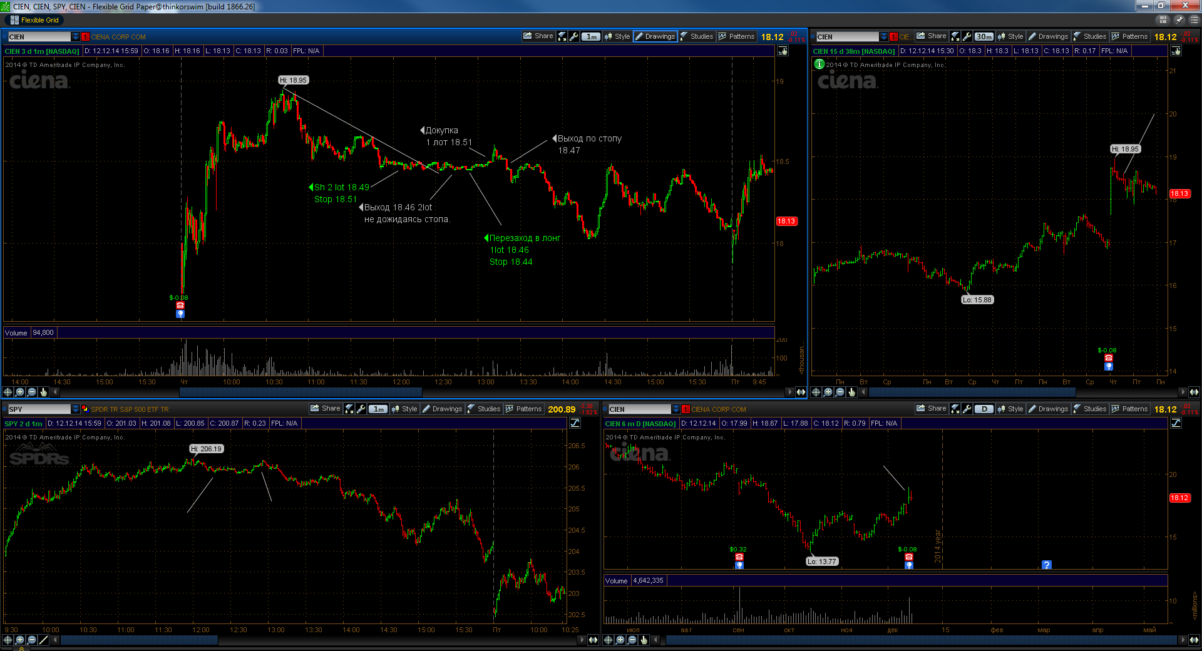
Task: Click Share button in top-left CIEN chart
Action: (538, 36)
